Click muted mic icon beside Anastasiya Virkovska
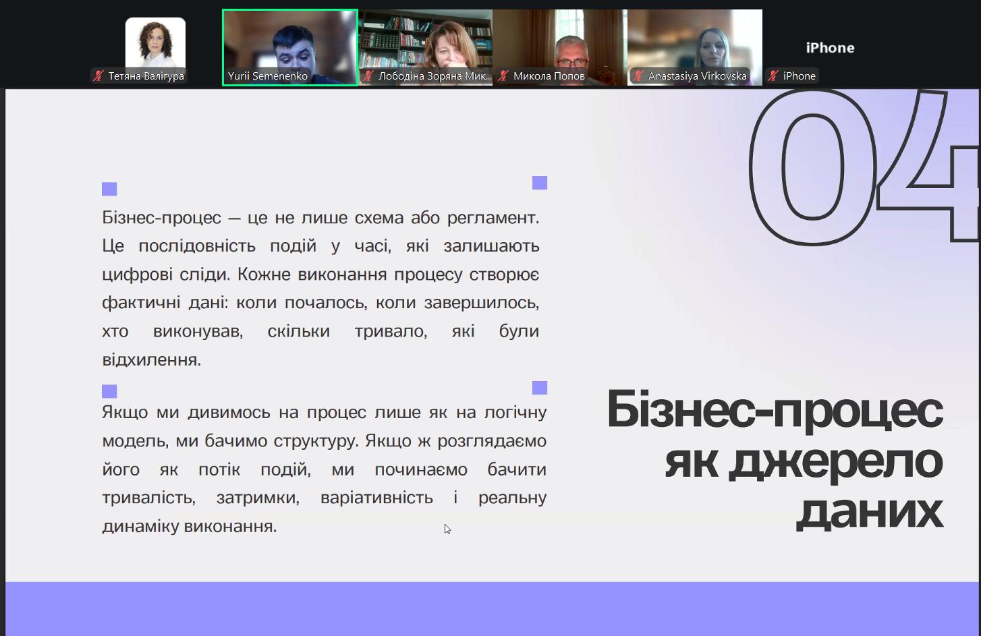 click(x=638, y=76)
